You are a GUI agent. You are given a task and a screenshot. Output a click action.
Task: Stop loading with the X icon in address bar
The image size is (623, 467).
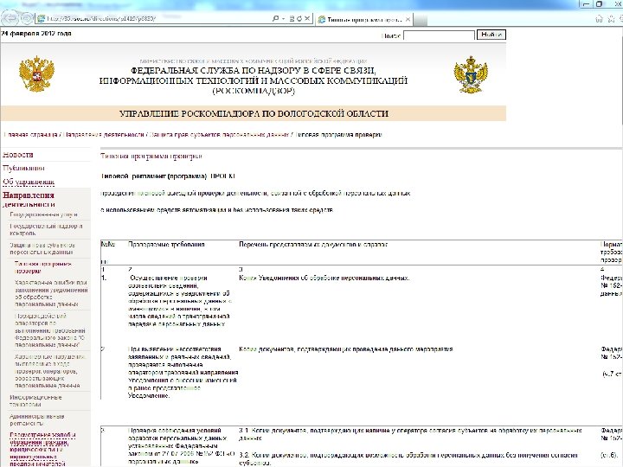(x=307, y=19)
